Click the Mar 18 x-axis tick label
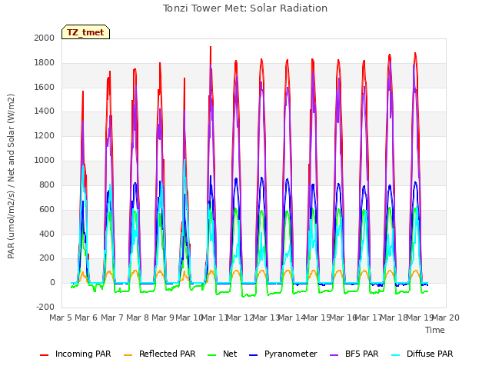The image size is (492, 369). [x=394, y=317]
